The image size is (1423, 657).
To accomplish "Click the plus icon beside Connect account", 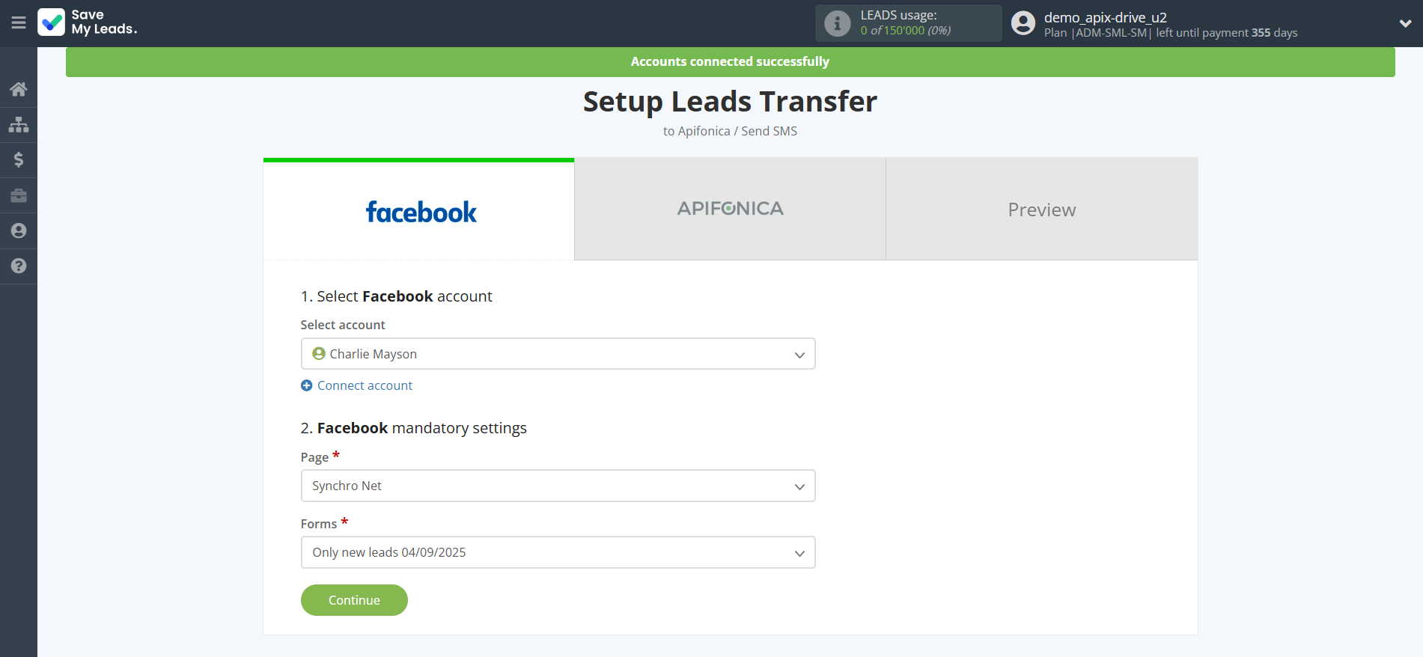I will tap(307, 385).
